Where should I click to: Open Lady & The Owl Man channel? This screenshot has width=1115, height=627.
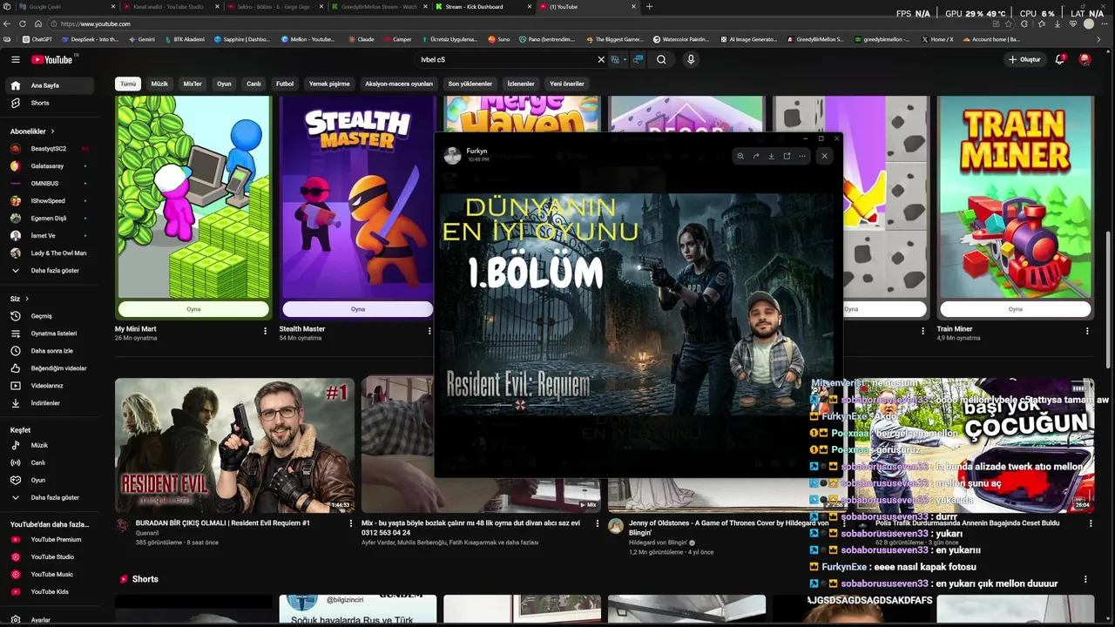pos(50,253)
